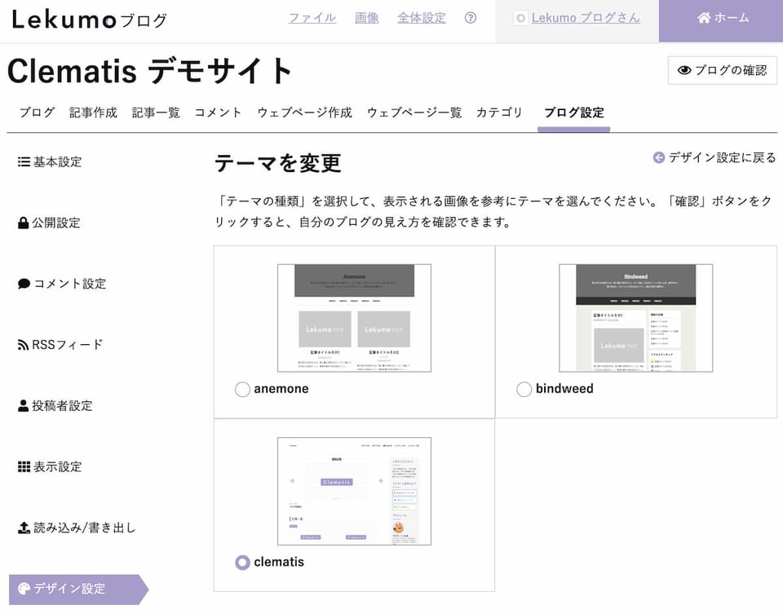
Task: Open the カテゴリ tab
Action: coord(499,113)
